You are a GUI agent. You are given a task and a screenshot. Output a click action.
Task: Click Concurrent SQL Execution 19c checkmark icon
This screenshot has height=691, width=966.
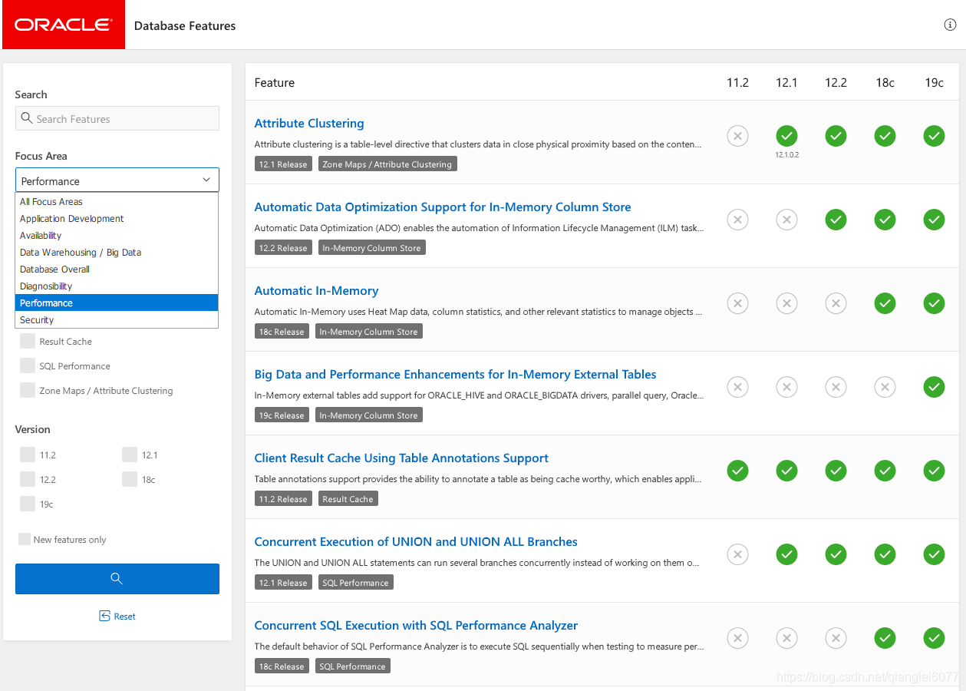[x=934, y=639]
